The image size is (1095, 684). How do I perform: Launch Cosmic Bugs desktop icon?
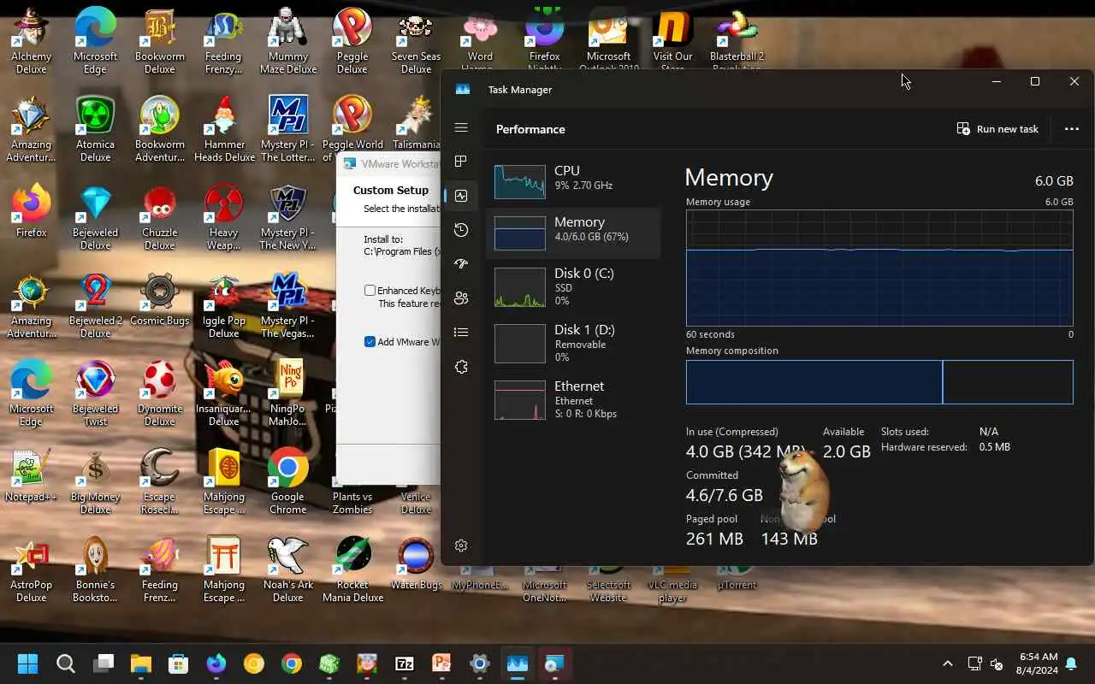coord(159,299)
